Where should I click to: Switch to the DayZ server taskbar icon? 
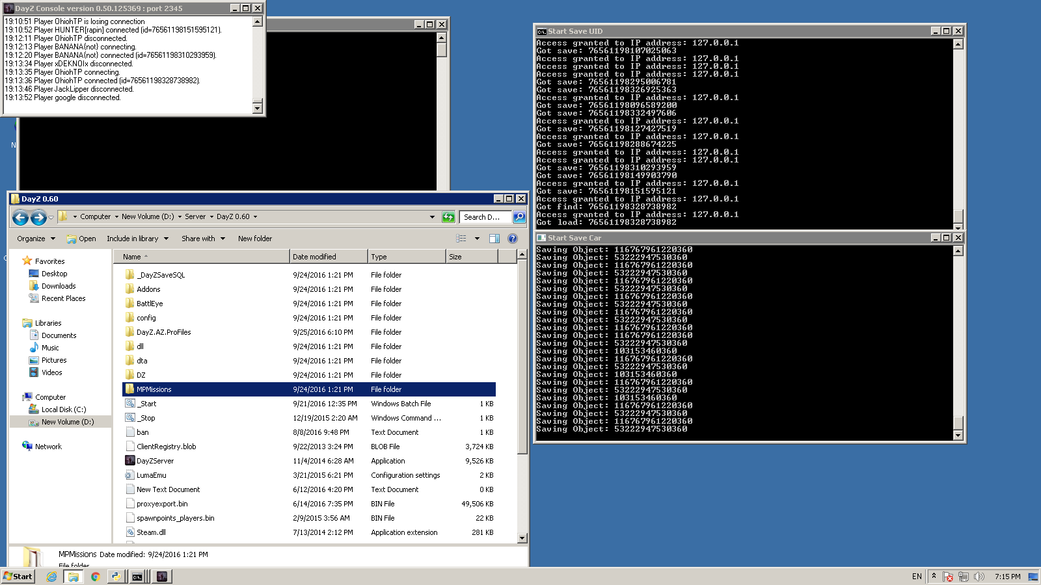point(162,577)
